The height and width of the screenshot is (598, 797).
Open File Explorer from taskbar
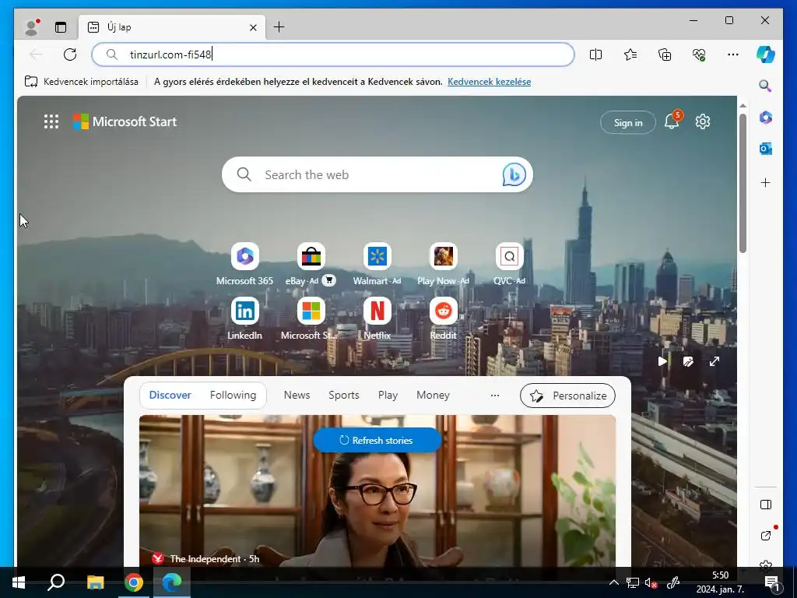click(x=95, y=582)
